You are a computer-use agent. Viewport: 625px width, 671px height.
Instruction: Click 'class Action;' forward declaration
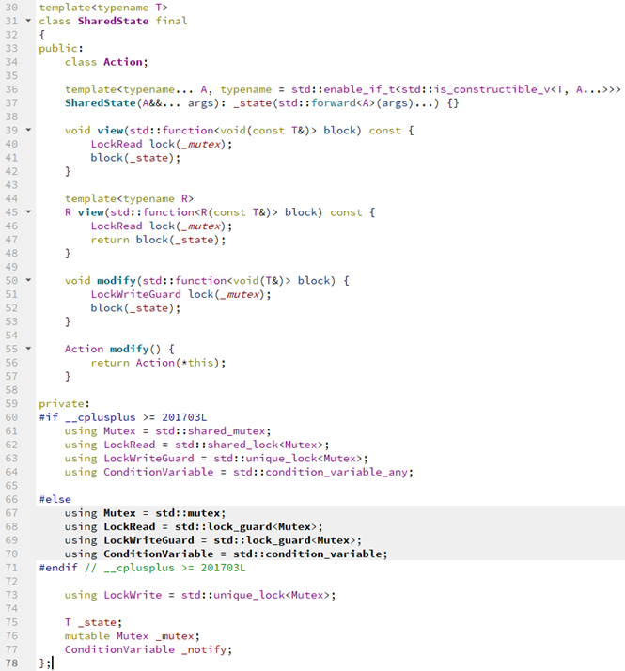pos(106,62)
